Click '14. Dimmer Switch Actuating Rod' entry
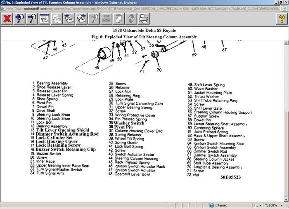Screen dimensions: 289x209 [x=64, y=134]
